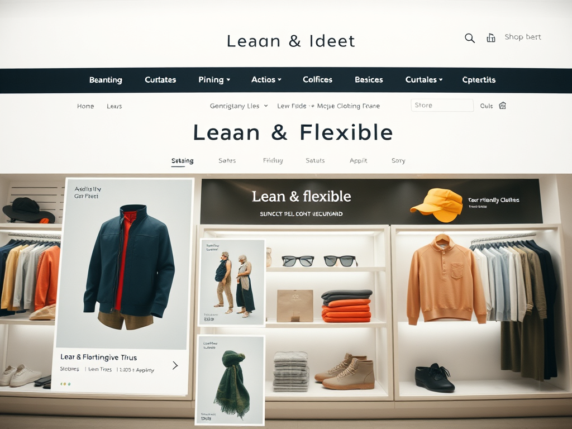
Task: Expand the Actios dropdown menu
Action: (x=266, y=79)
